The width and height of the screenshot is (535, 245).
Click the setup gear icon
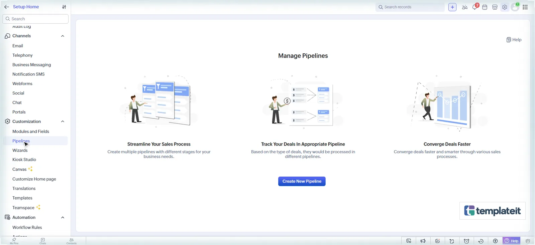(x=505, y=7)
